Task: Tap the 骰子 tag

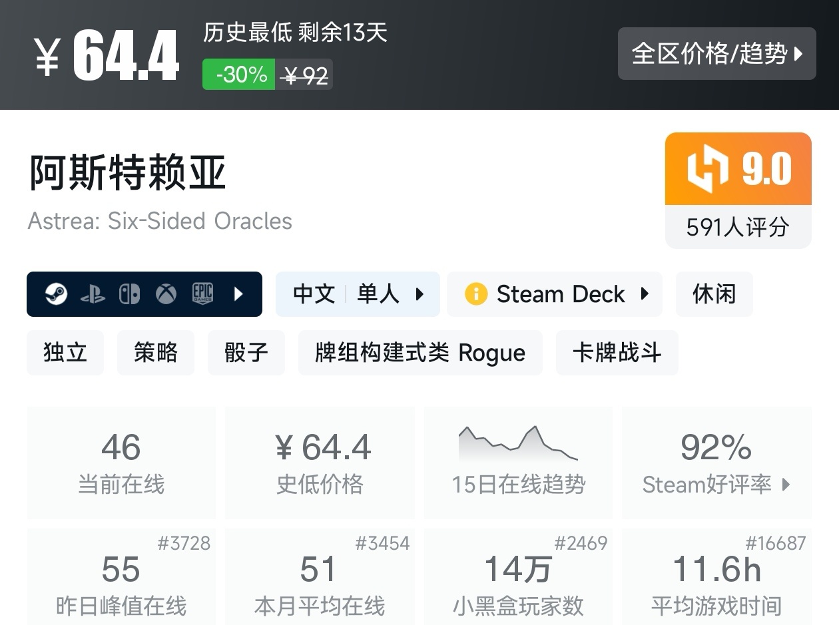Action: [246, 352]
